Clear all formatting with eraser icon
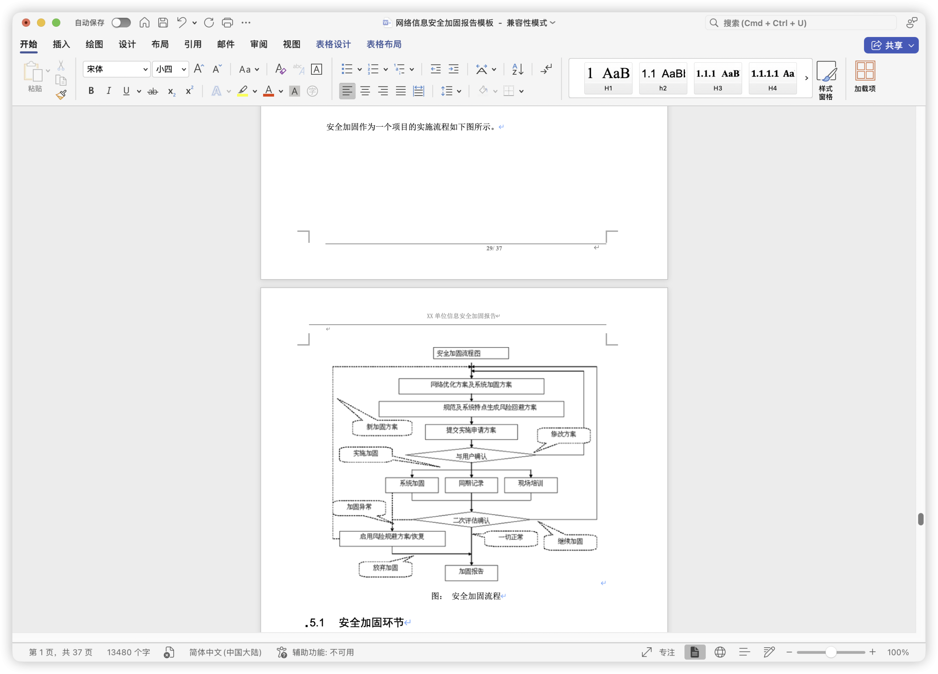Screen dimensions: 938x674 click(280, 69)
